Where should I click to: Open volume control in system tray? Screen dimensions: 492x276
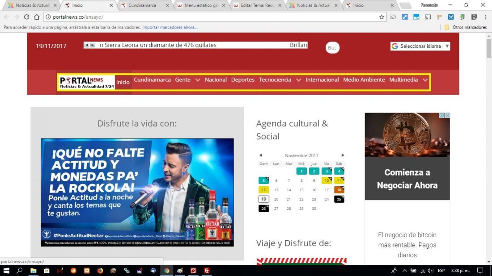[430, 271]
